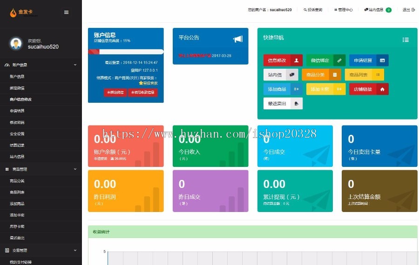Open 安全设置 in the sidebar
The image size is (419, 265).
tap(17, 134)
